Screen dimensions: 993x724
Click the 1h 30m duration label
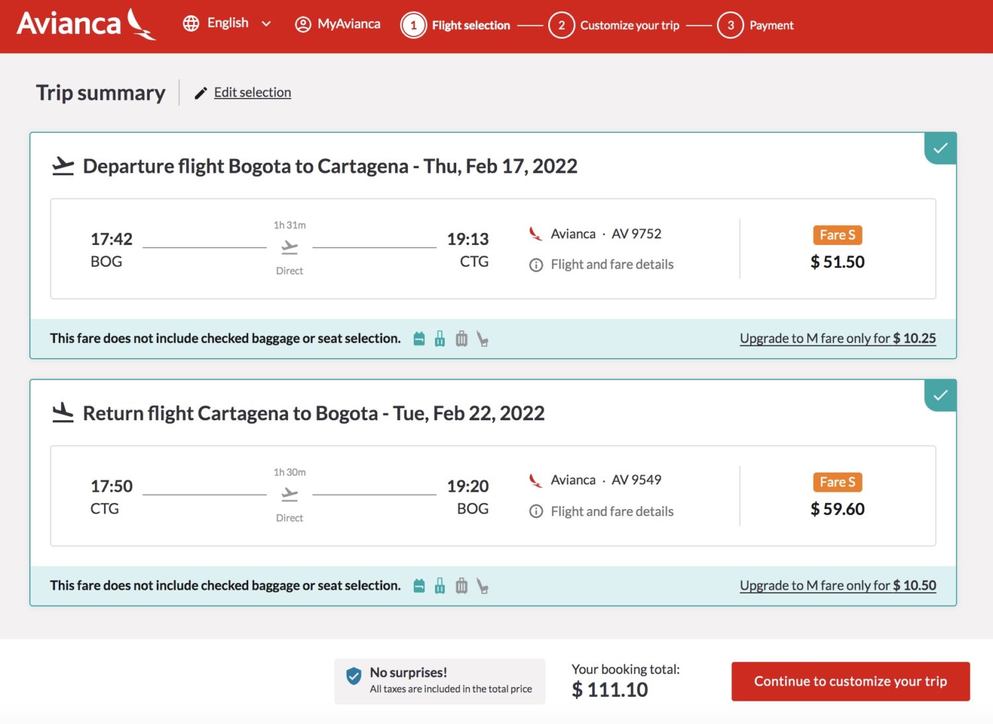(289, 473)
